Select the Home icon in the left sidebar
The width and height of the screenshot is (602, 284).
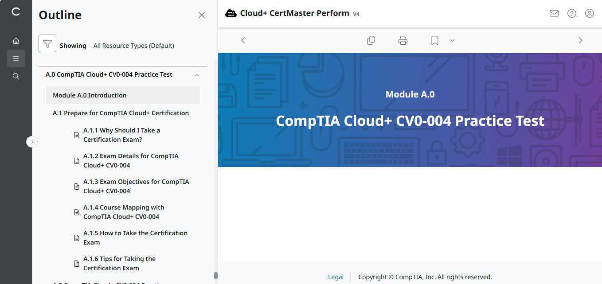[16, 40]
